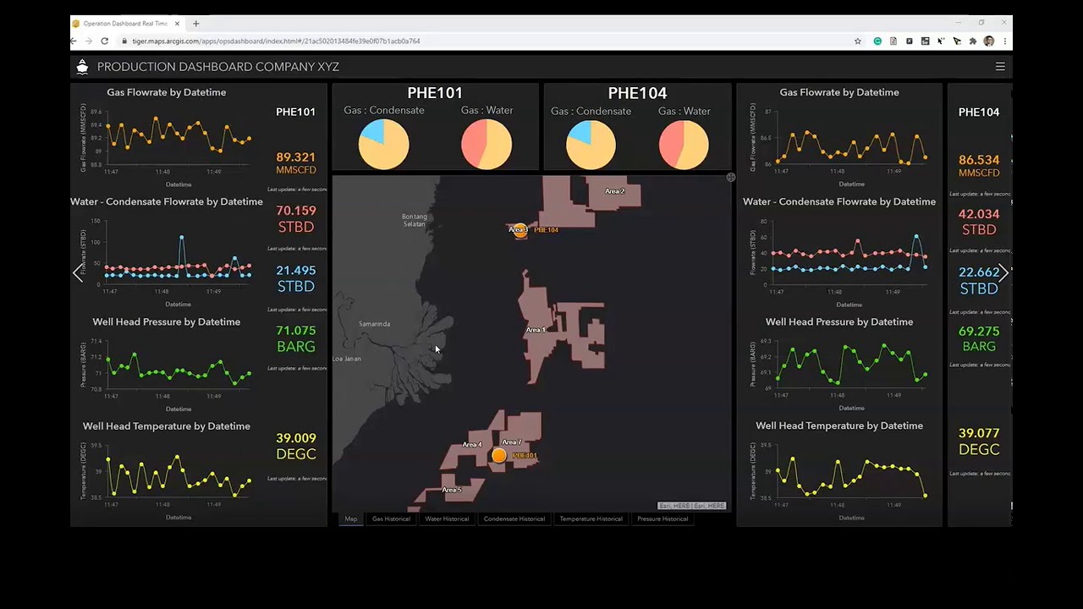Select the Area 2 polygon on map
Image resolution: width=1083 pixels, height=609 pixels.
[615, 192]
